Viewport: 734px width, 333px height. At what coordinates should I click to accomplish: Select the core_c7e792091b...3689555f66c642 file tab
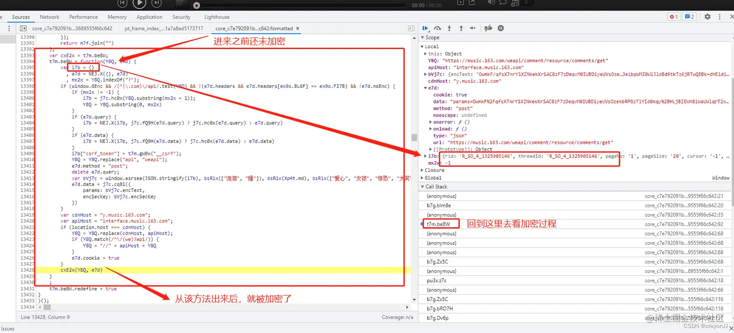(x=72, y=29)
